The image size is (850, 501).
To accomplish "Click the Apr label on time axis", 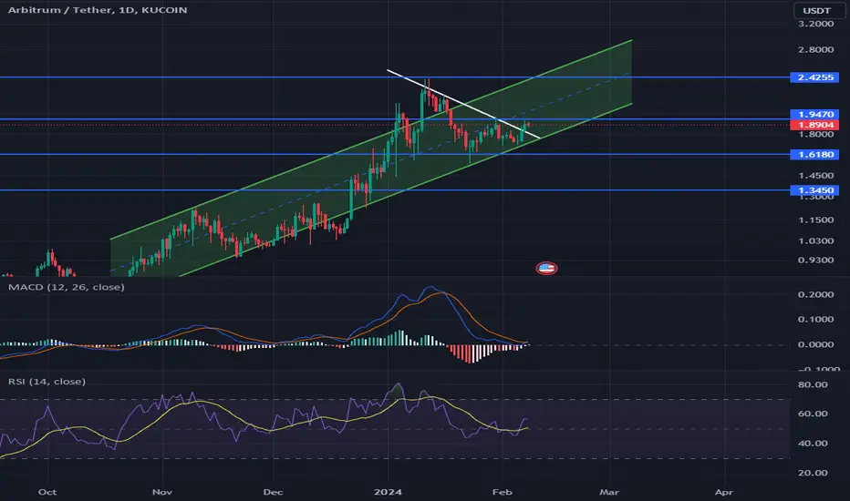I will tap(724, 492).
